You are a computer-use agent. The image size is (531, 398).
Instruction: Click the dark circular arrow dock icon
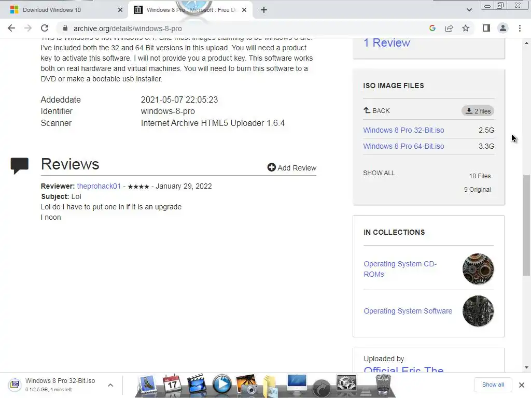(322, 388)
